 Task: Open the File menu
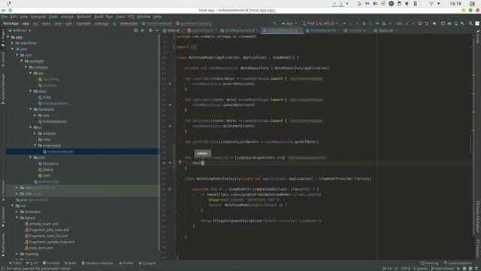pyautogui.click(x=5, y=17)
